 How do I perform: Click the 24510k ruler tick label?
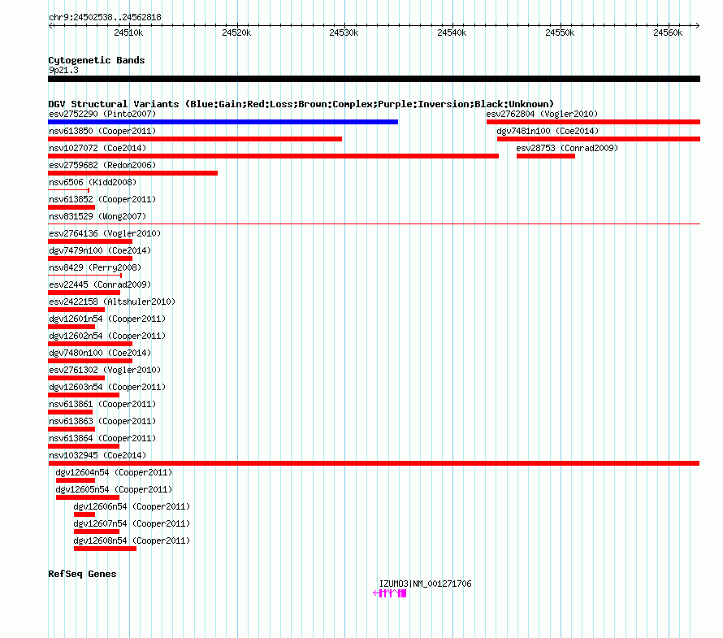click(128, 33)
